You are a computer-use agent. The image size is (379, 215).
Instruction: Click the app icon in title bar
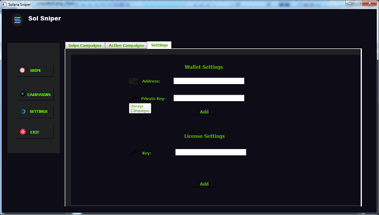[x=4, y=4]
